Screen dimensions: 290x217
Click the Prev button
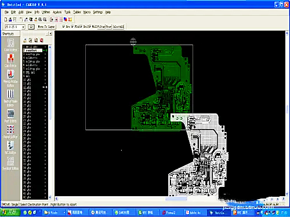pos(108,27)
